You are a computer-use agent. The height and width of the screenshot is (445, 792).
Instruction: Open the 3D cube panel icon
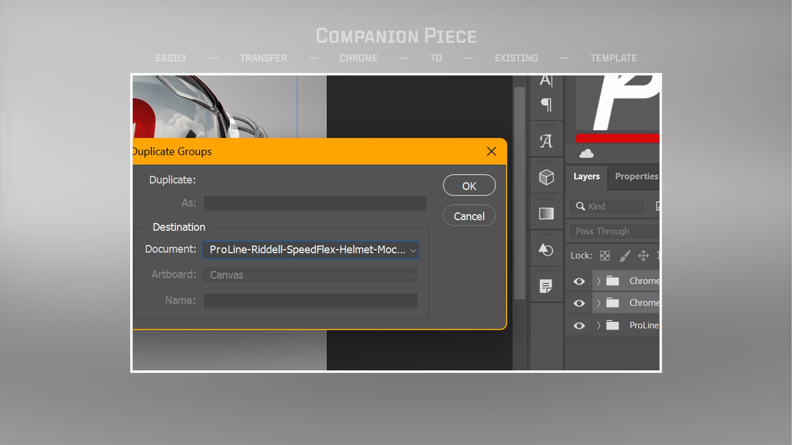(546, 177)
